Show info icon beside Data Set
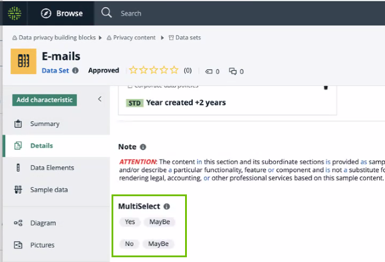 (75, 71)
